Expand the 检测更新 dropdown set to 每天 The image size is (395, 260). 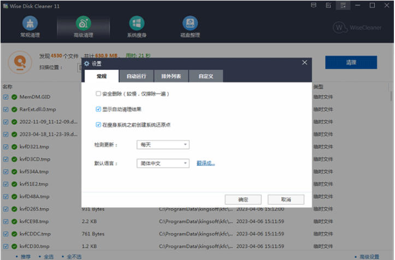(163, 145)
